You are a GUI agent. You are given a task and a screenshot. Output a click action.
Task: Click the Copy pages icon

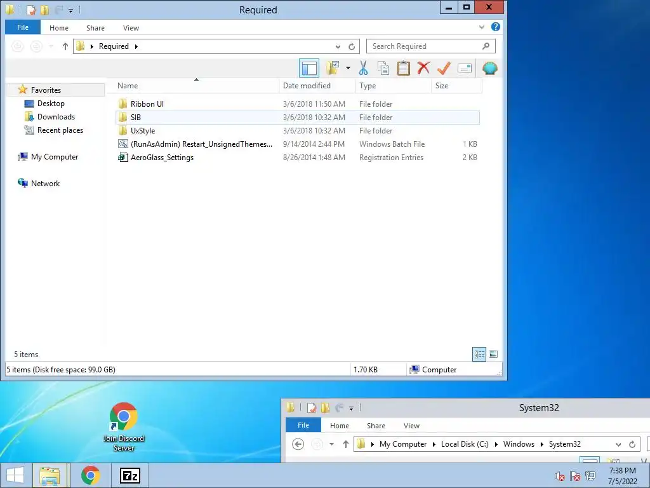click(383, 68)
